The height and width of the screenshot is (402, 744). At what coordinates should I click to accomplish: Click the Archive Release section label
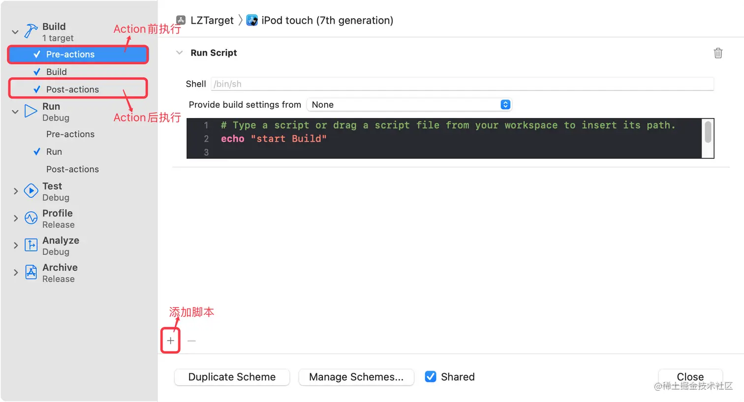60,273
